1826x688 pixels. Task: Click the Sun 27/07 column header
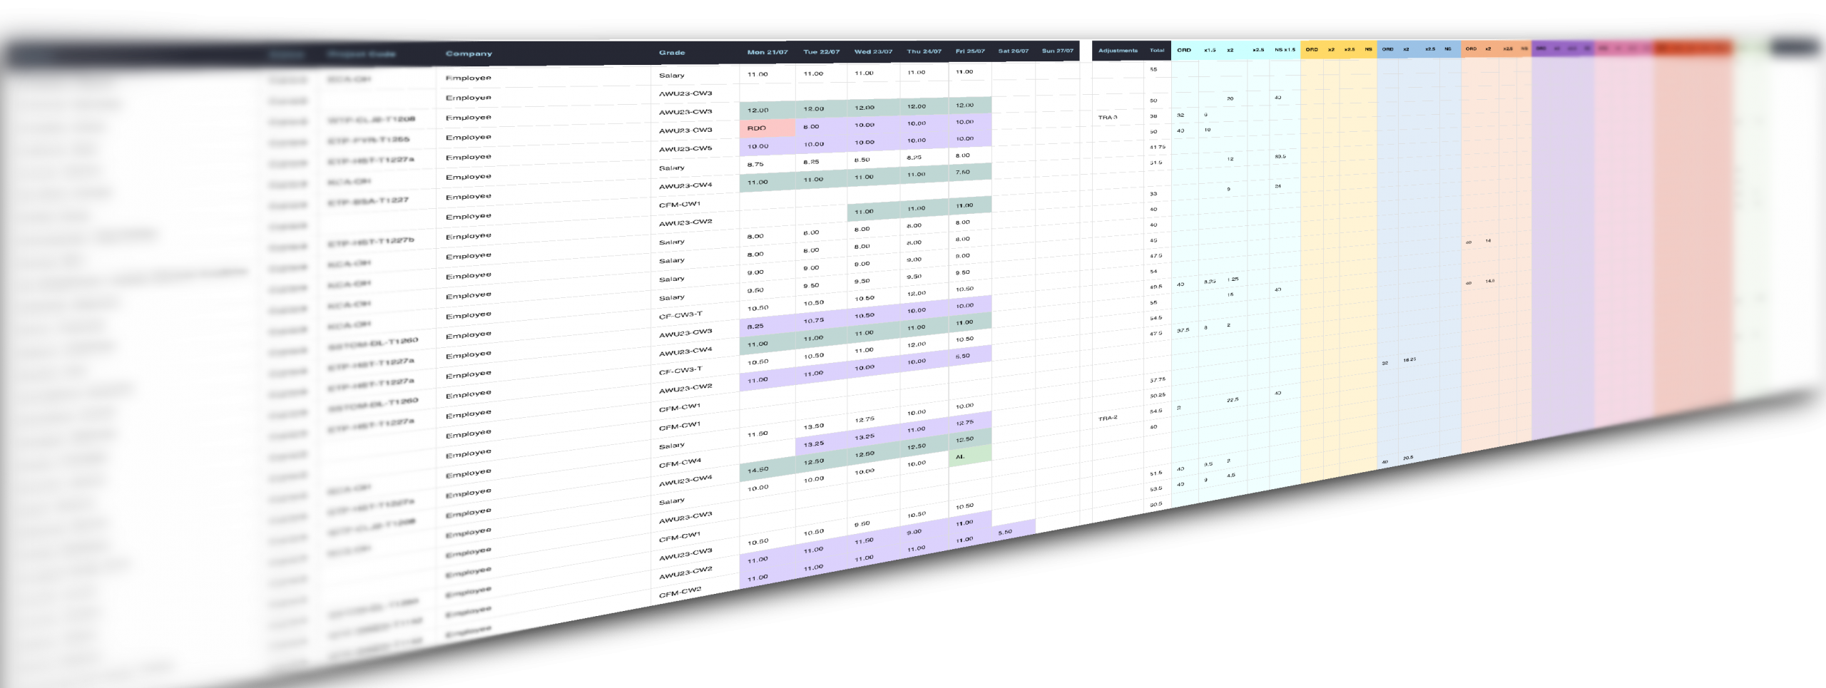pos(1057,51)
